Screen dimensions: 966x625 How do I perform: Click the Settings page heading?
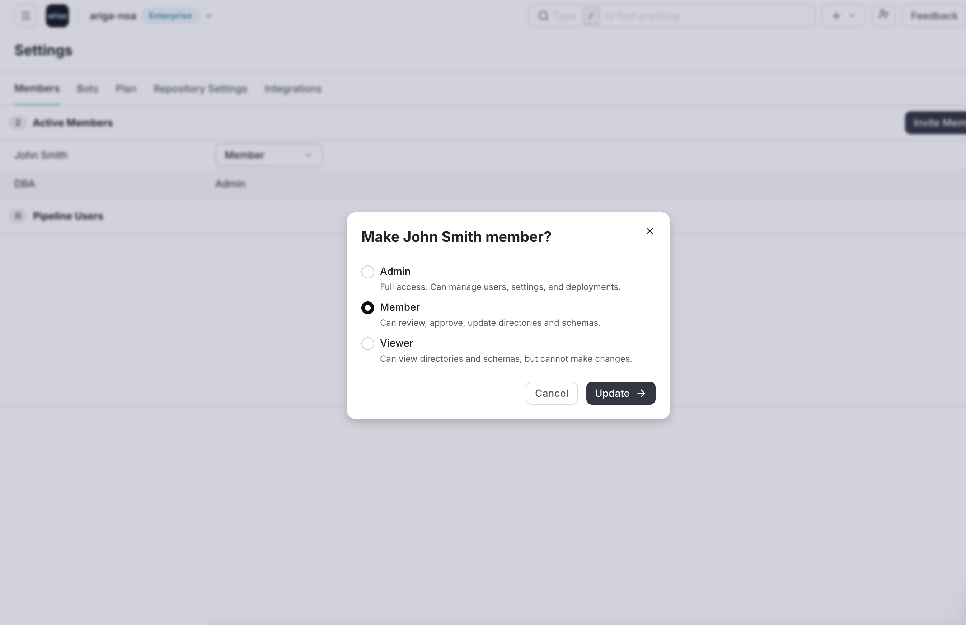click(x=43, y=50)
